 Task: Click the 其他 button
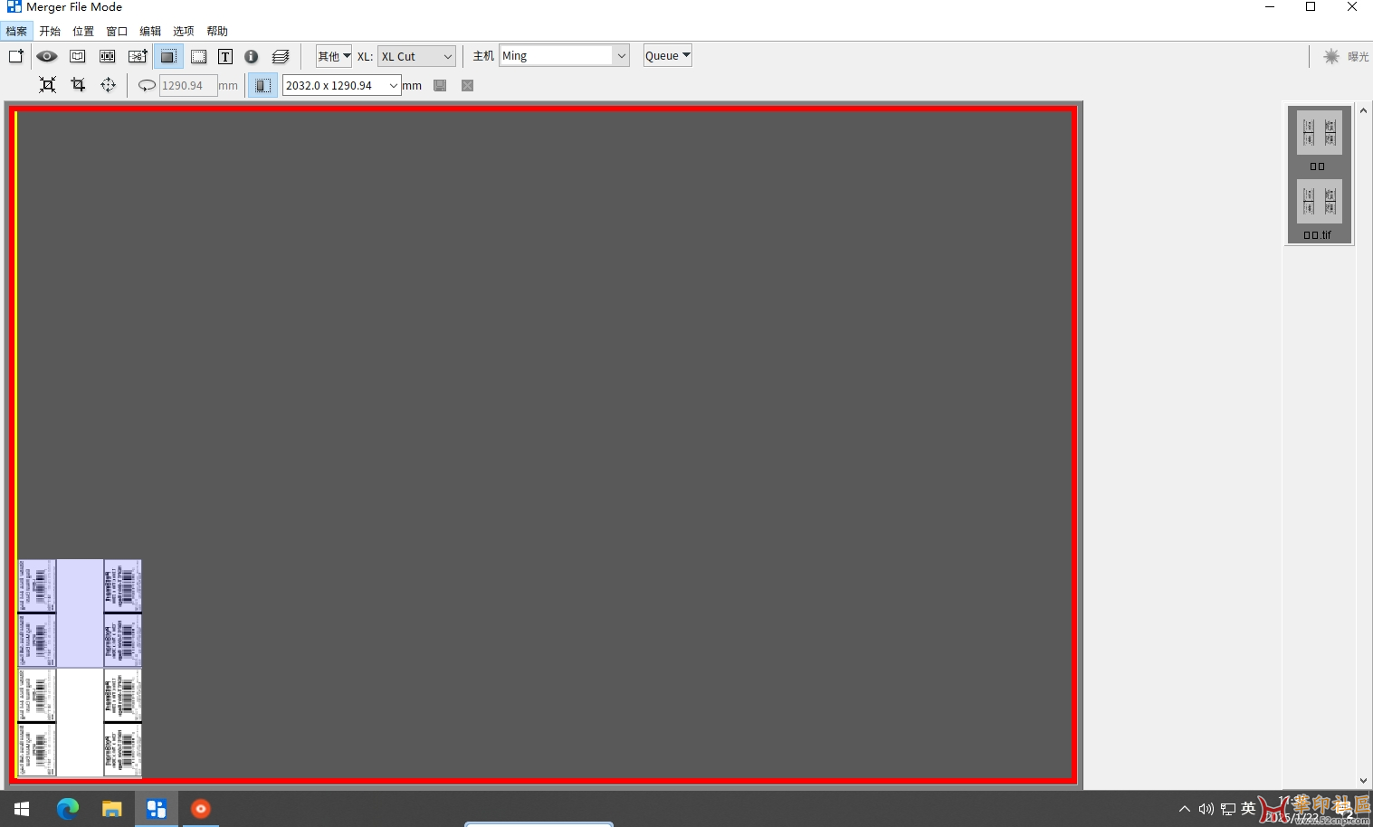click(333, 56)
